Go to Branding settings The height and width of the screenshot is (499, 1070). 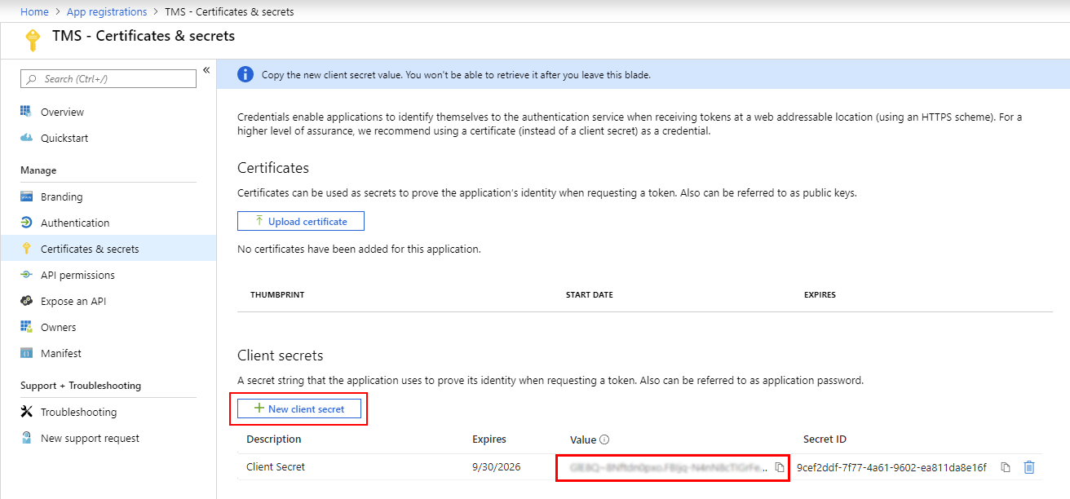point(61,197)
